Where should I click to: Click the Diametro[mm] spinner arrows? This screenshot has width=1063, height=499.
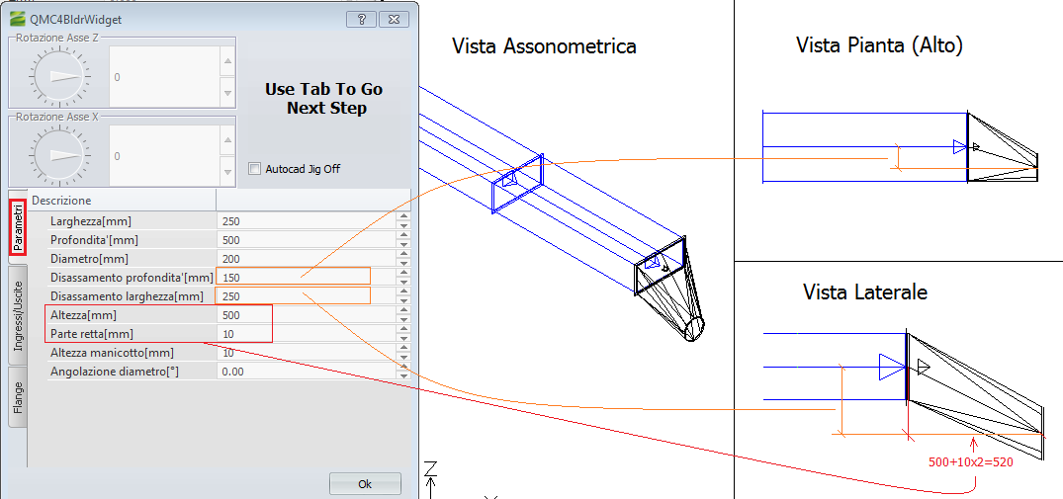402,259
